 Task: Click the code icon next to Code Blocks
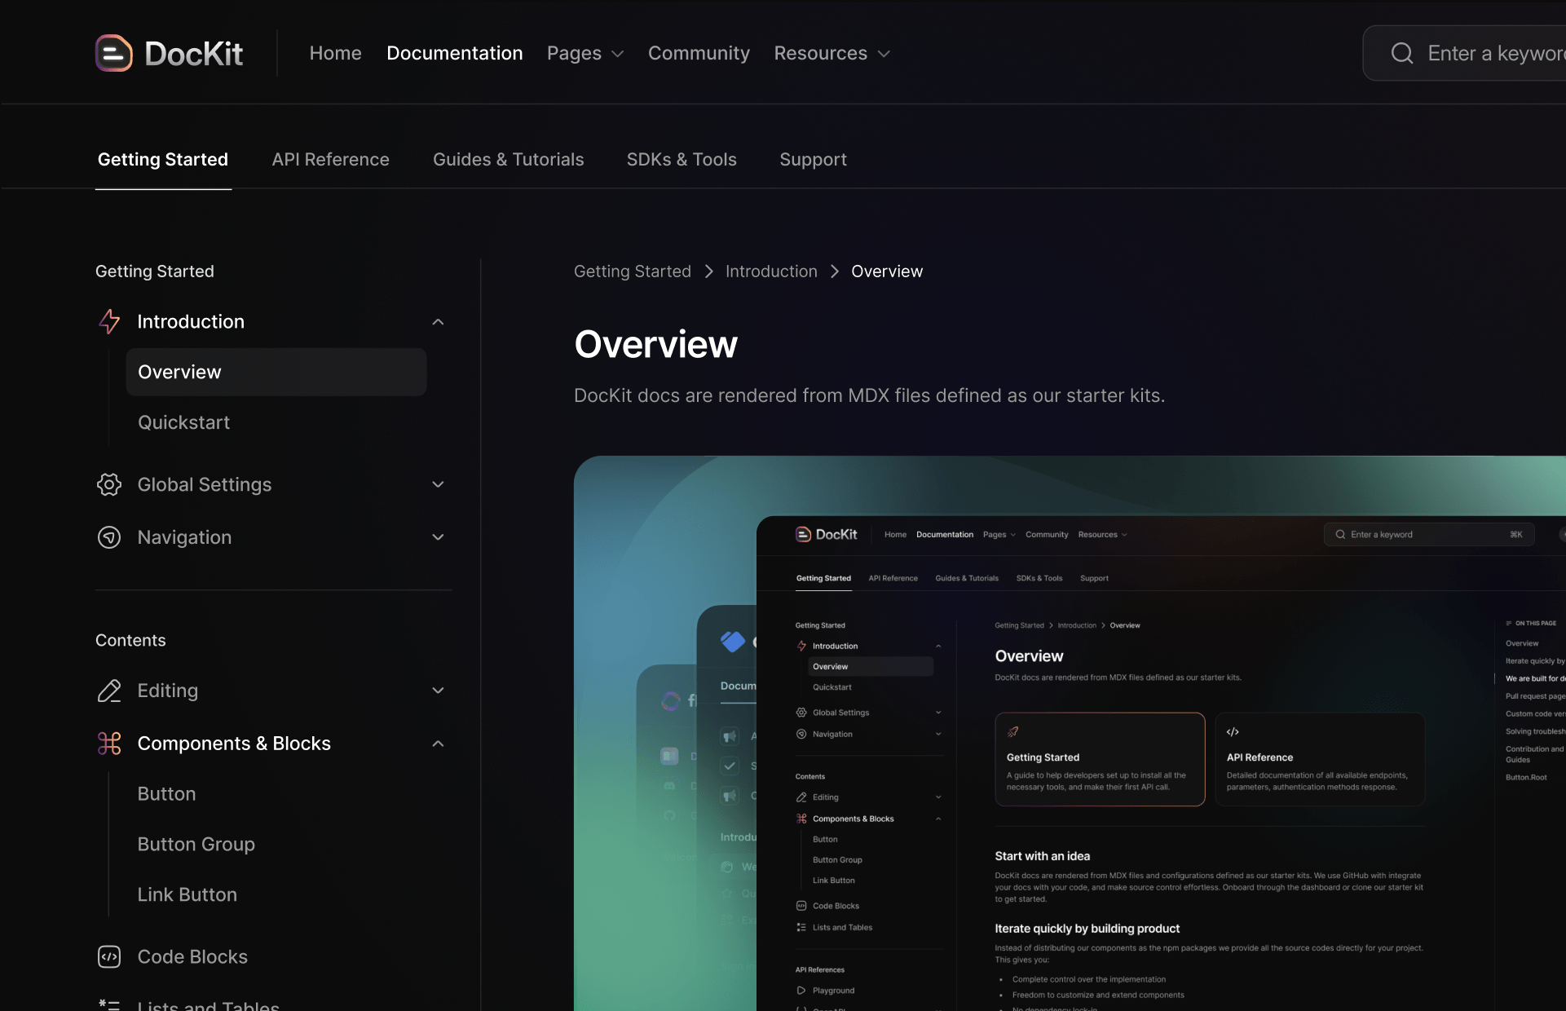coord(109,957)
